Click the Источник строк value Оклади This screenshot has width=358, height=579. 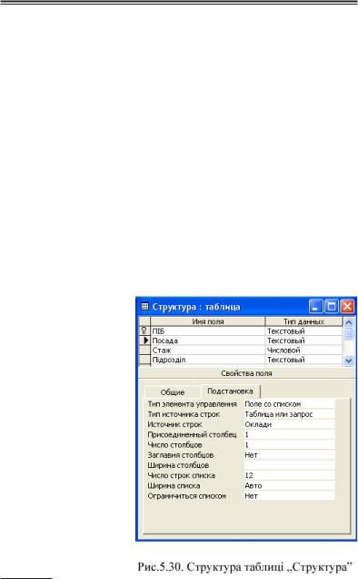[x=290, y=424]
